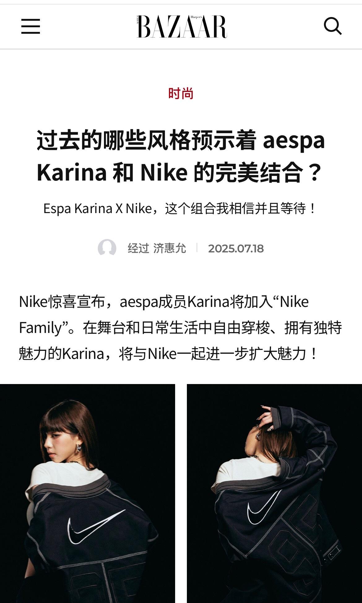Tap the word 经过 beside the author
362x603 pixels.
pos(138,248)
